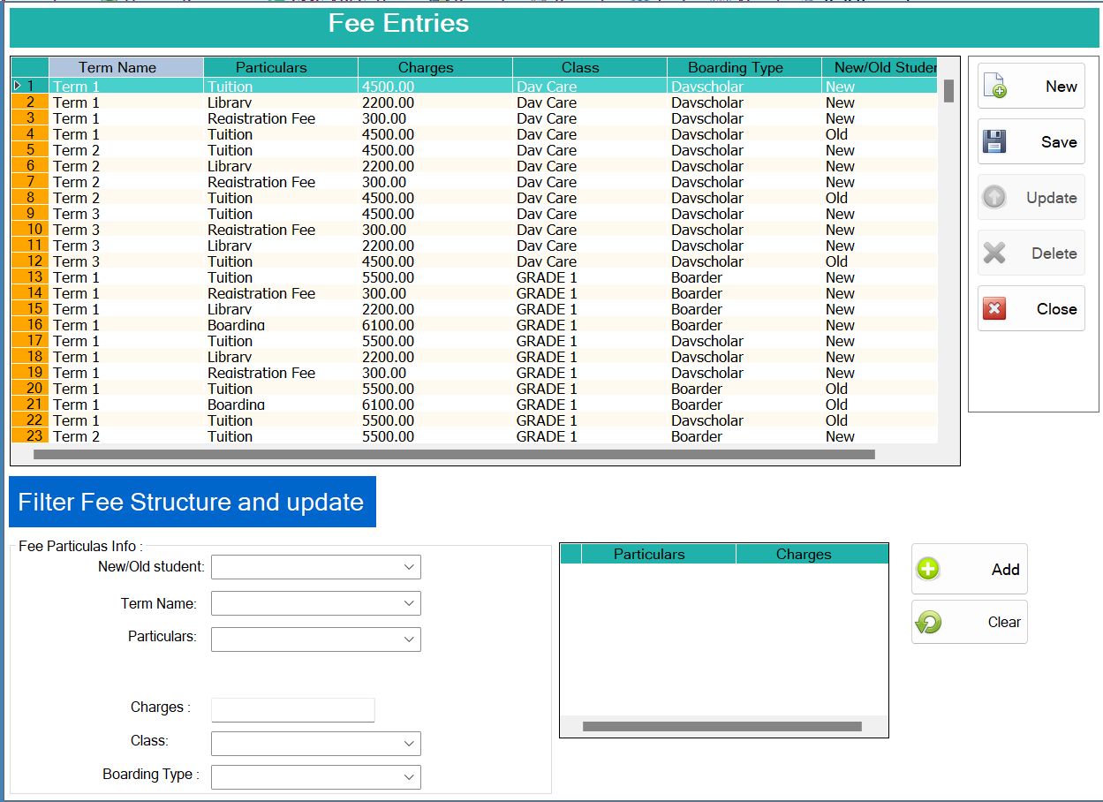Click the Filter Fee Structure and update button

click(192, 502)
